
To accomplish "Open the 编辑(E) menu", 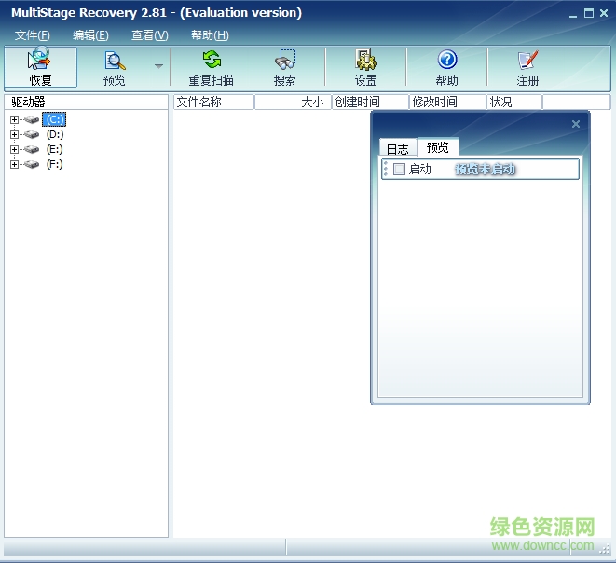I will pos(90,35).
